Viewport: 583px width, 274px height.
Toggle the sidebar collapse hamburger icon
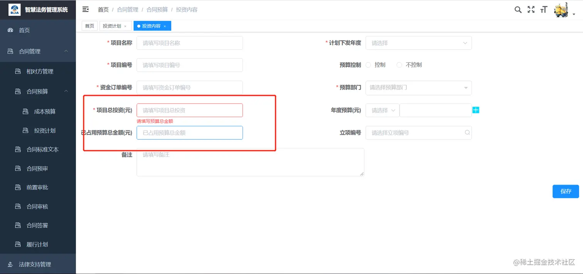click(x=86, y=9)
